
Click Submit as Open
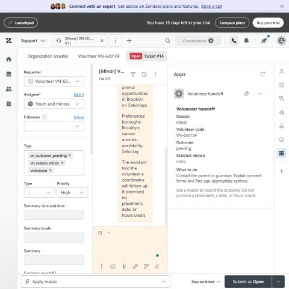pyautogui.click(x=248, y=282)
